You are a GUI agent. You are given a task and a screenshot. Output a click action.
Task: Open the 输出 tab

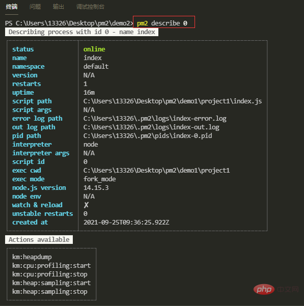(x=59, y=7)
